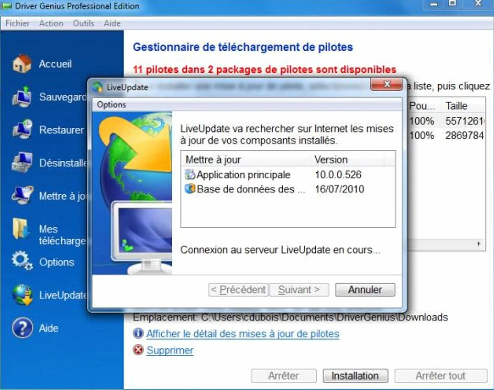This screenshot has width=494, height=390.
Task: Select the Restaurer label in sidebar
Action: [x=61, y=130]
